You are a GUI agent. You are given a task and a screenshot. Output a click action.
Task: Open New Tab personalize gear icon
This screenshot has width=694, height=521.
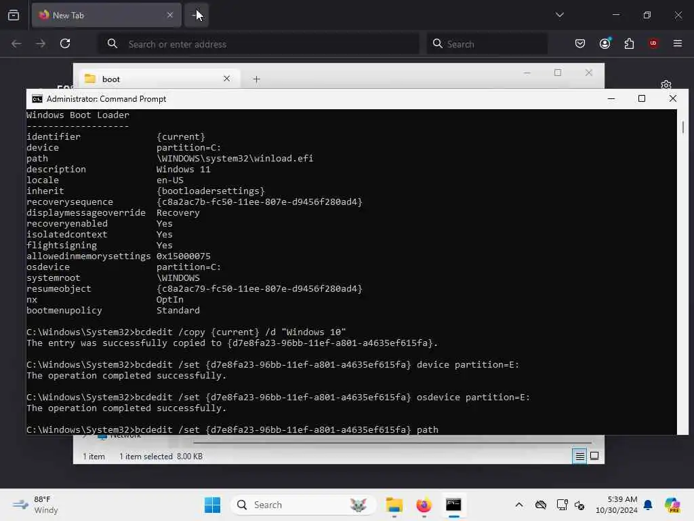pos(666,85)
